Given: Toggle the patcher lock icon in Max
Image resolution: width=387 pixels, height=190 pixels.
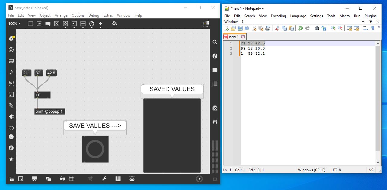Looking at the screenshot, I should 11,179.
